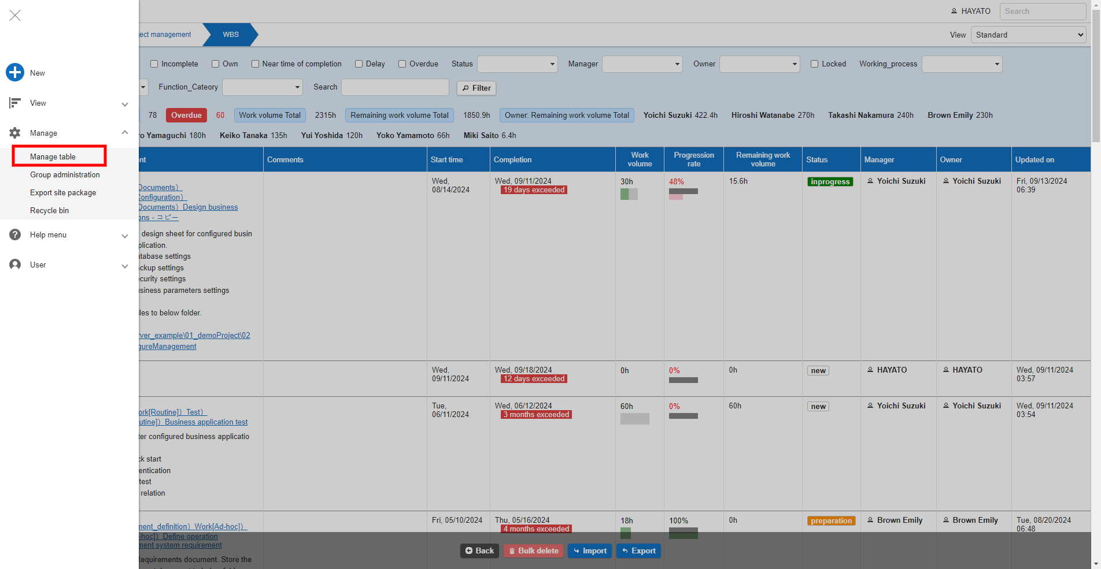Viewport: 1101px width, 569px height.
Task: Toggle the Incomplete checkbox
Action: click(154, 64)
